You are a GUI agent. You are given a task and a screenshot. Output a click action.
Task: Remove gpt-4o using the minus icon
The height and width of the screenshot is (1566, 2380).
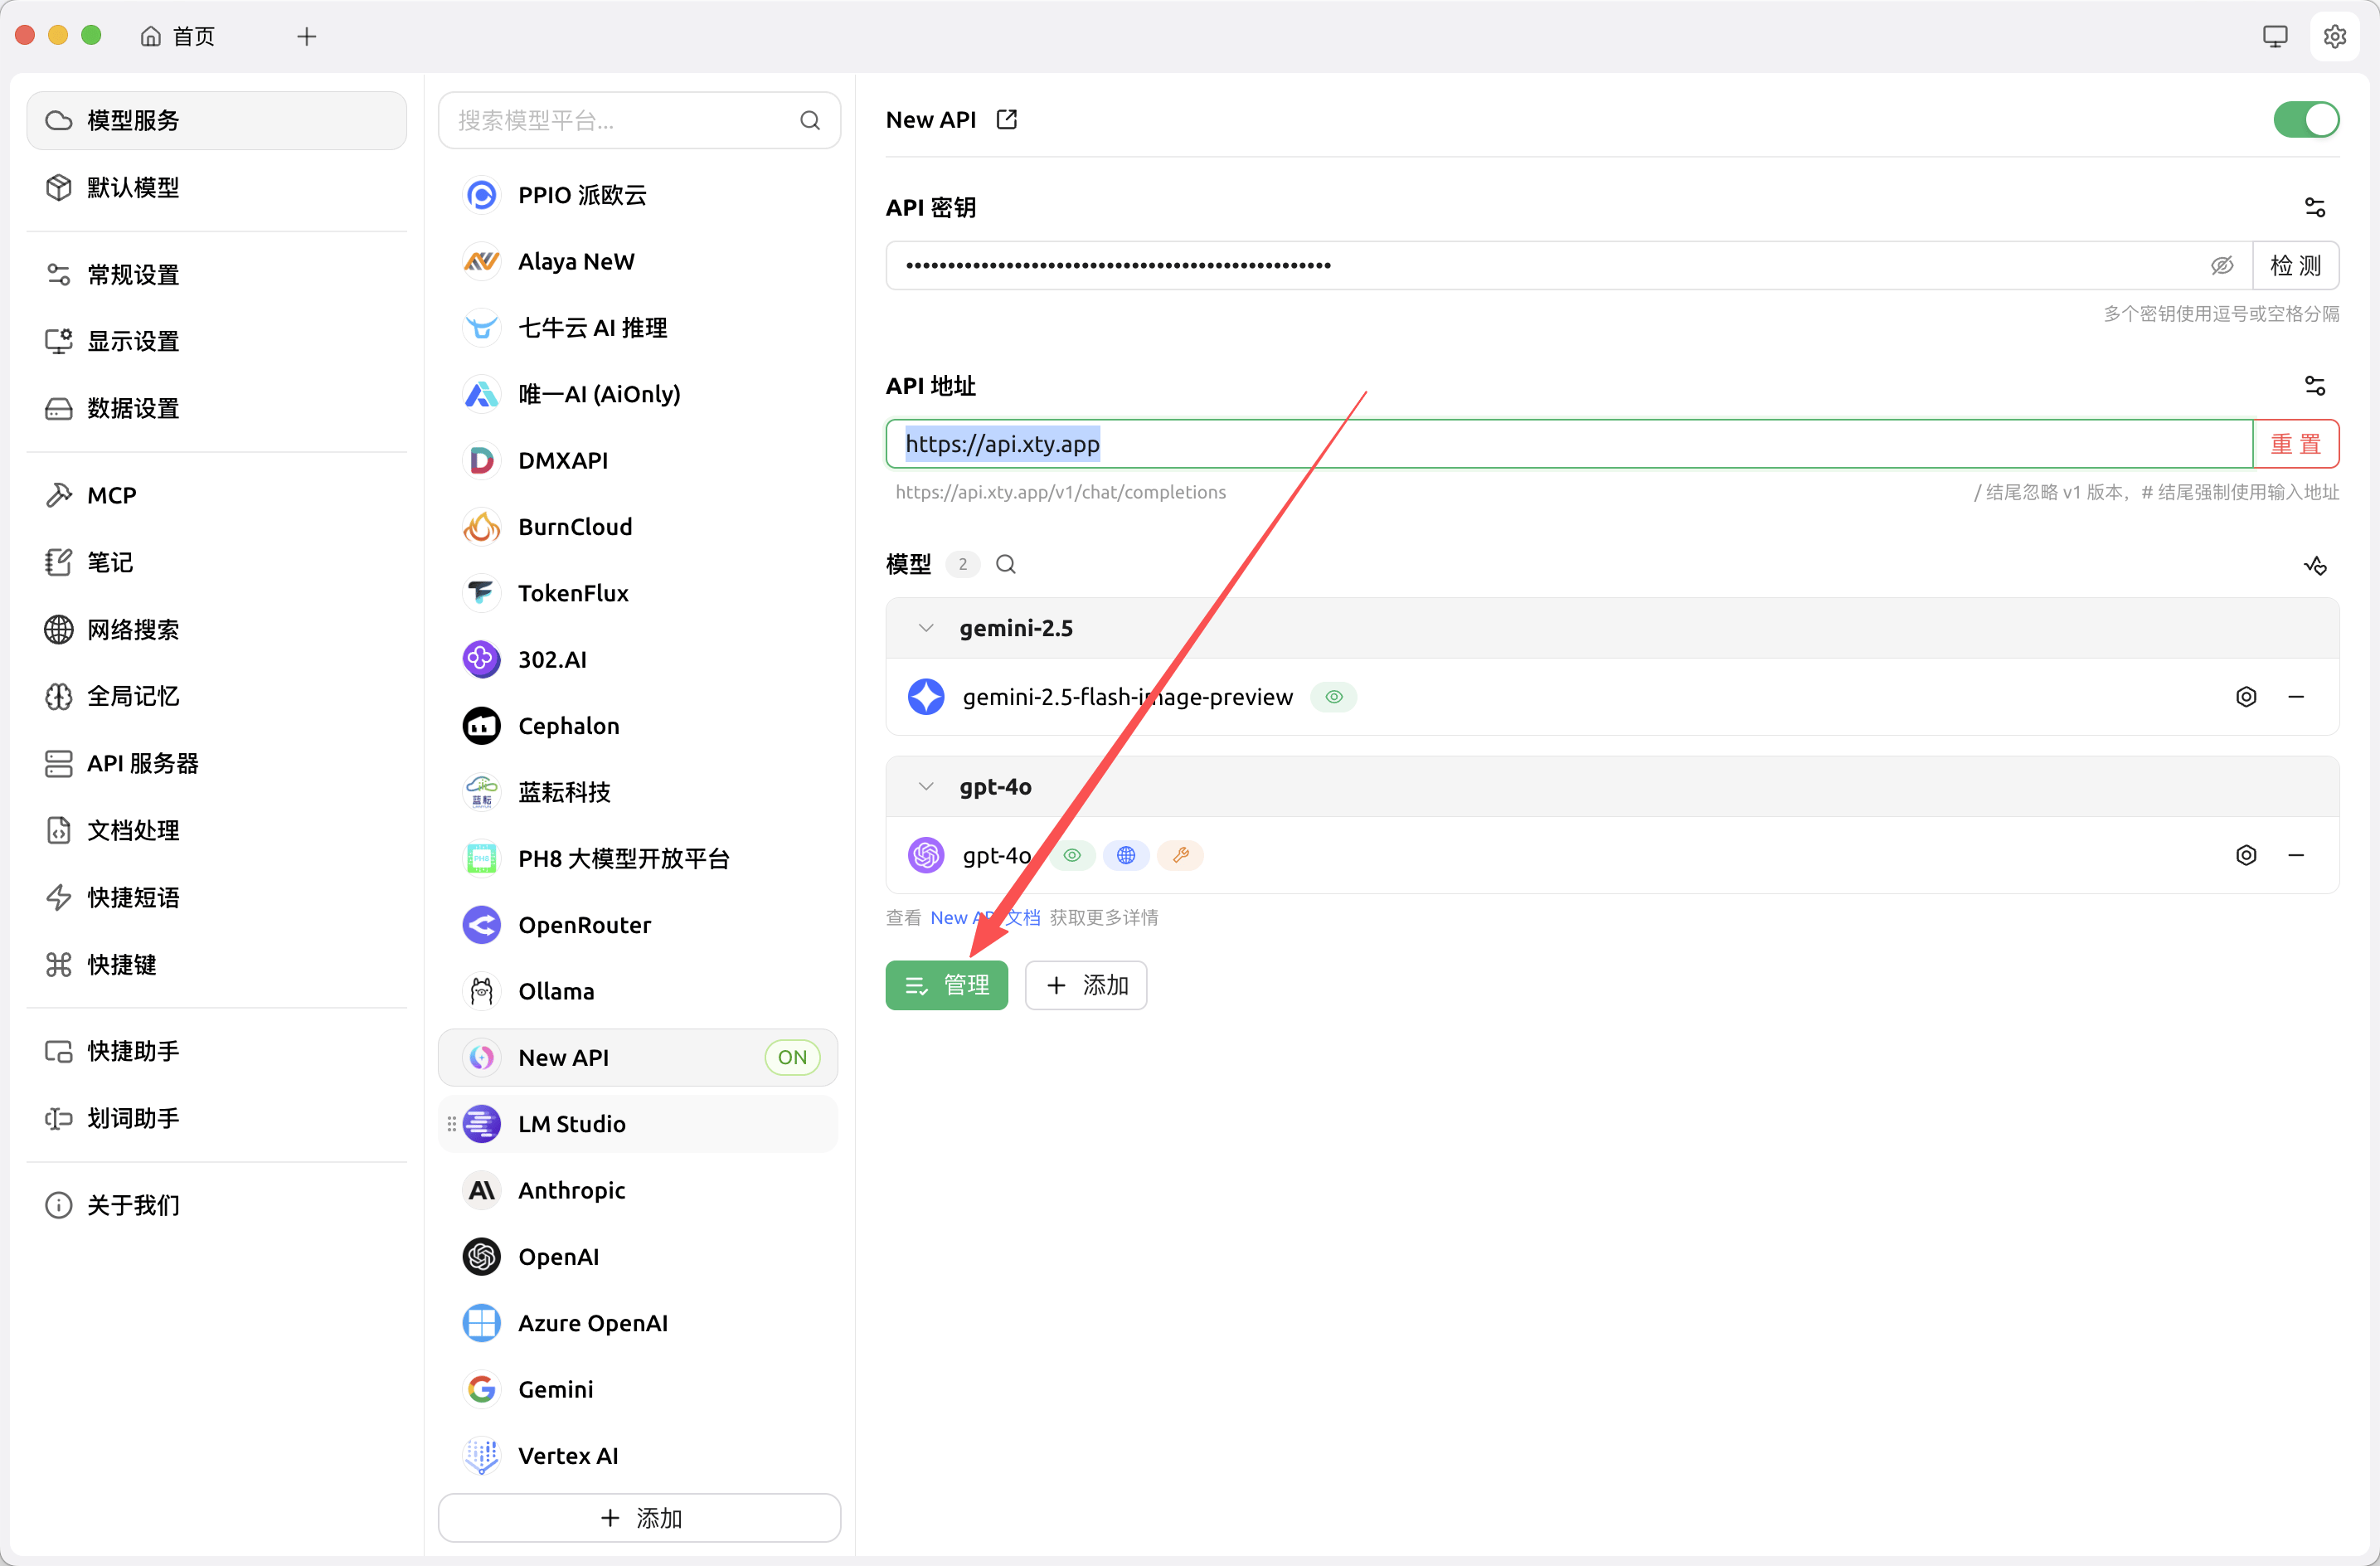[2296, 855]
